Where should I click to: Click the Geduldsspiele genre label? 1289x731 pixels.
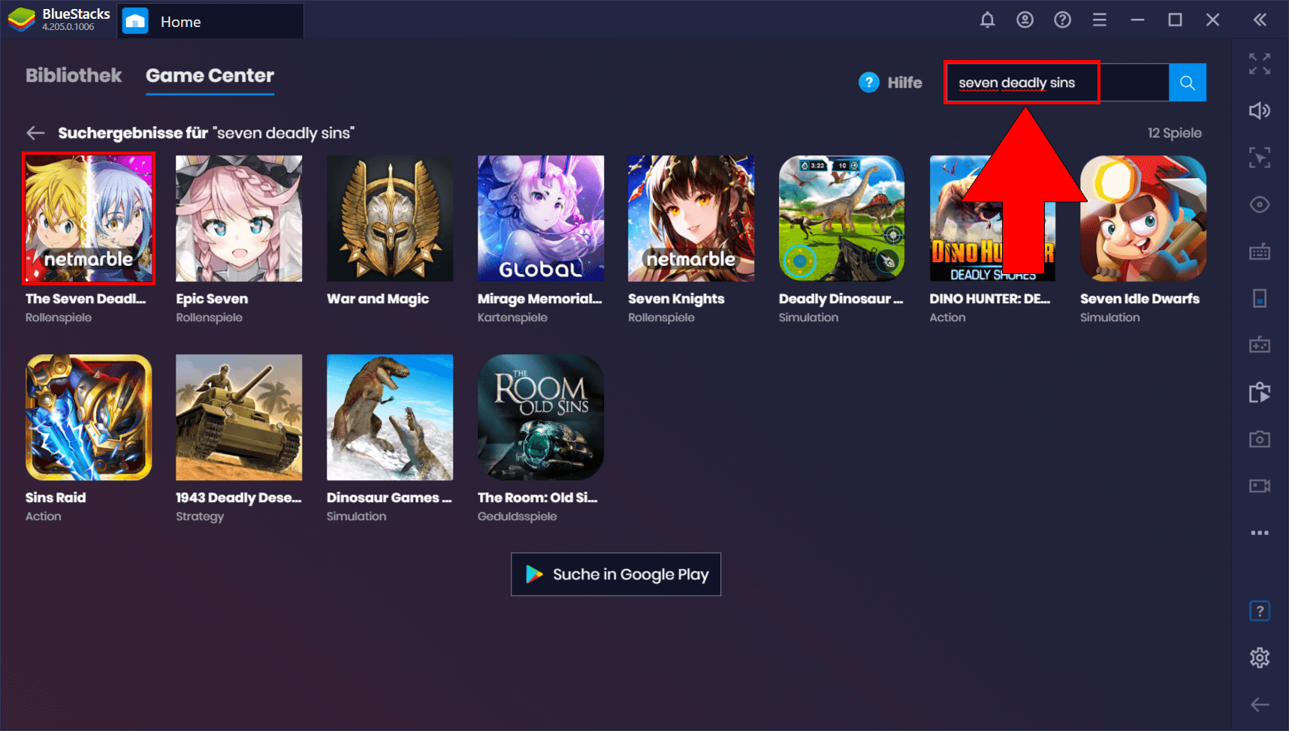(517, 516)
